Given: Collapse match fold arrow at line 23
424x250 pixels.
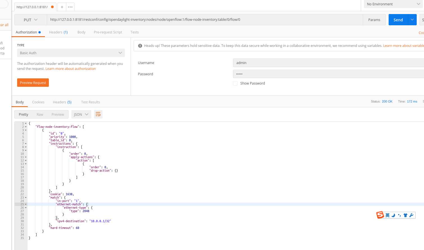Looking at the screenshot, I should (26, 197).
